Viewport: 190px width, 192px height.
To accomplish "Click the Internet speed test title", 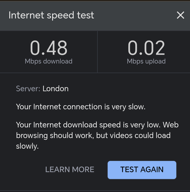I will pos(51,15).
